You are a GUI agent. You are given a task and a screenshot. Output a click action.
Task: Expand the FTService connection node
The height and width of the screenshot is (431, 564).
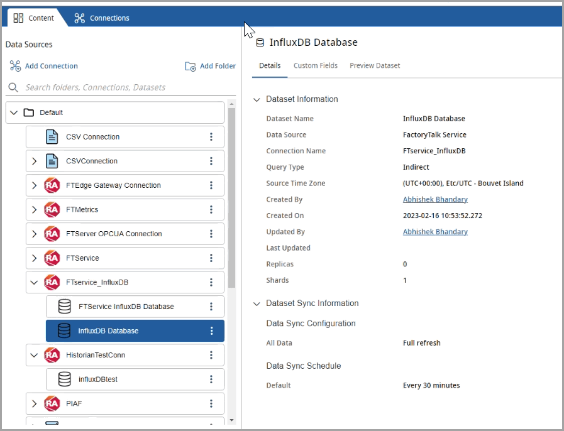pos(34,258)
